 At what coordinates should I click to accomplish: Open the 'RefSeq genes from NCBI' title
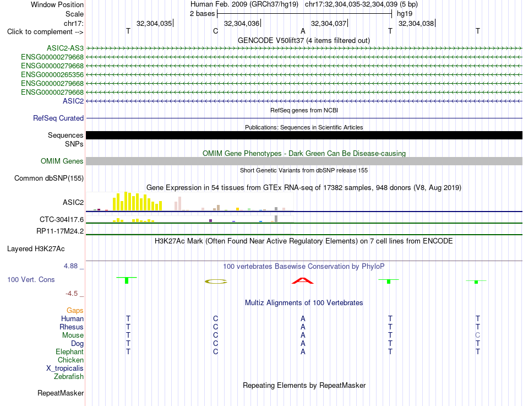point(304,110)
